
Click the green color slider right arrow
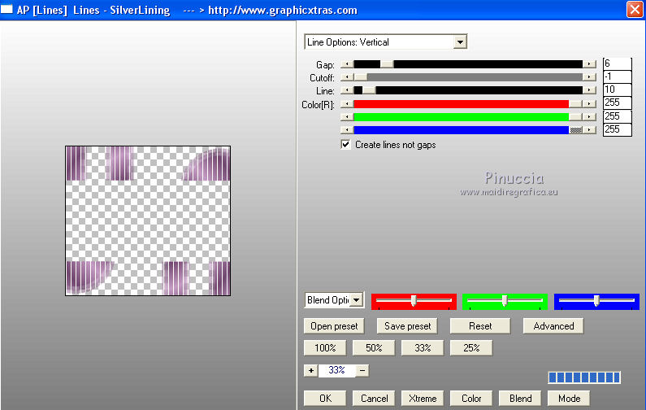point(590,117)
